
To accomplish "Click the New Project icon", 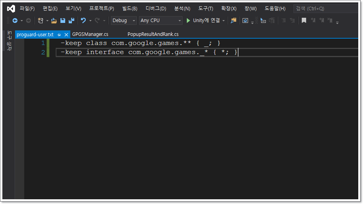I will click(x=41, y=21).
